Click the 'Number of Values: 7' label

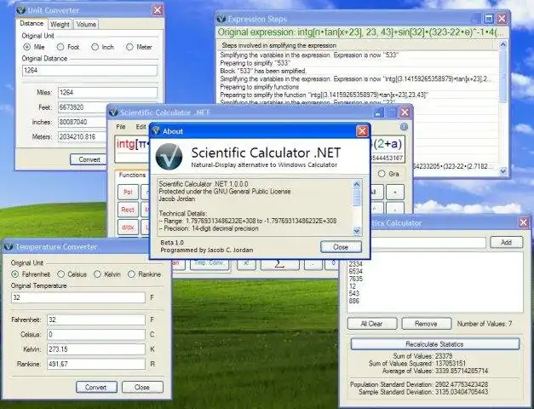(485, 324)
